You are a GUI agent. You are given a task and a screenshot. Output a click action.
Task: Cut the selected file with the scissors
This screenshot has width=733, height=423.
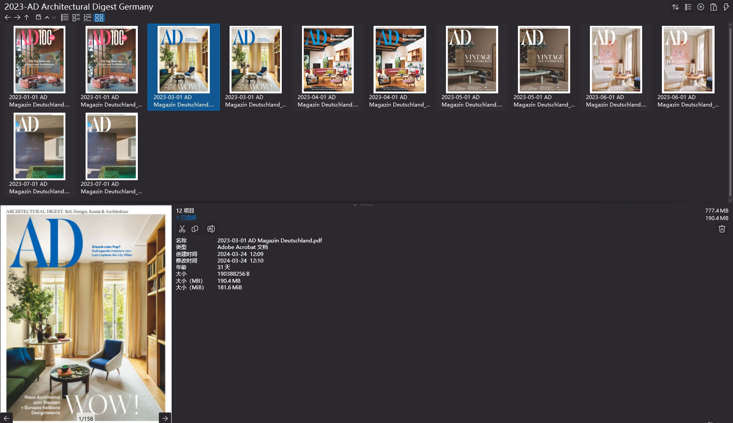pos(182,229)
